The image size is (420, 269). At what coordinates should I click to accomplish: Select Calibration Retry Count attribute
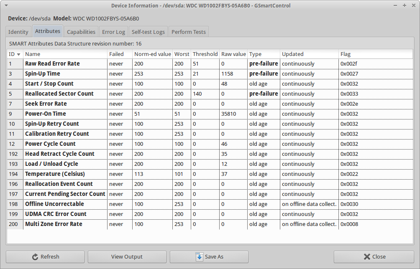[x=210, y=134]
